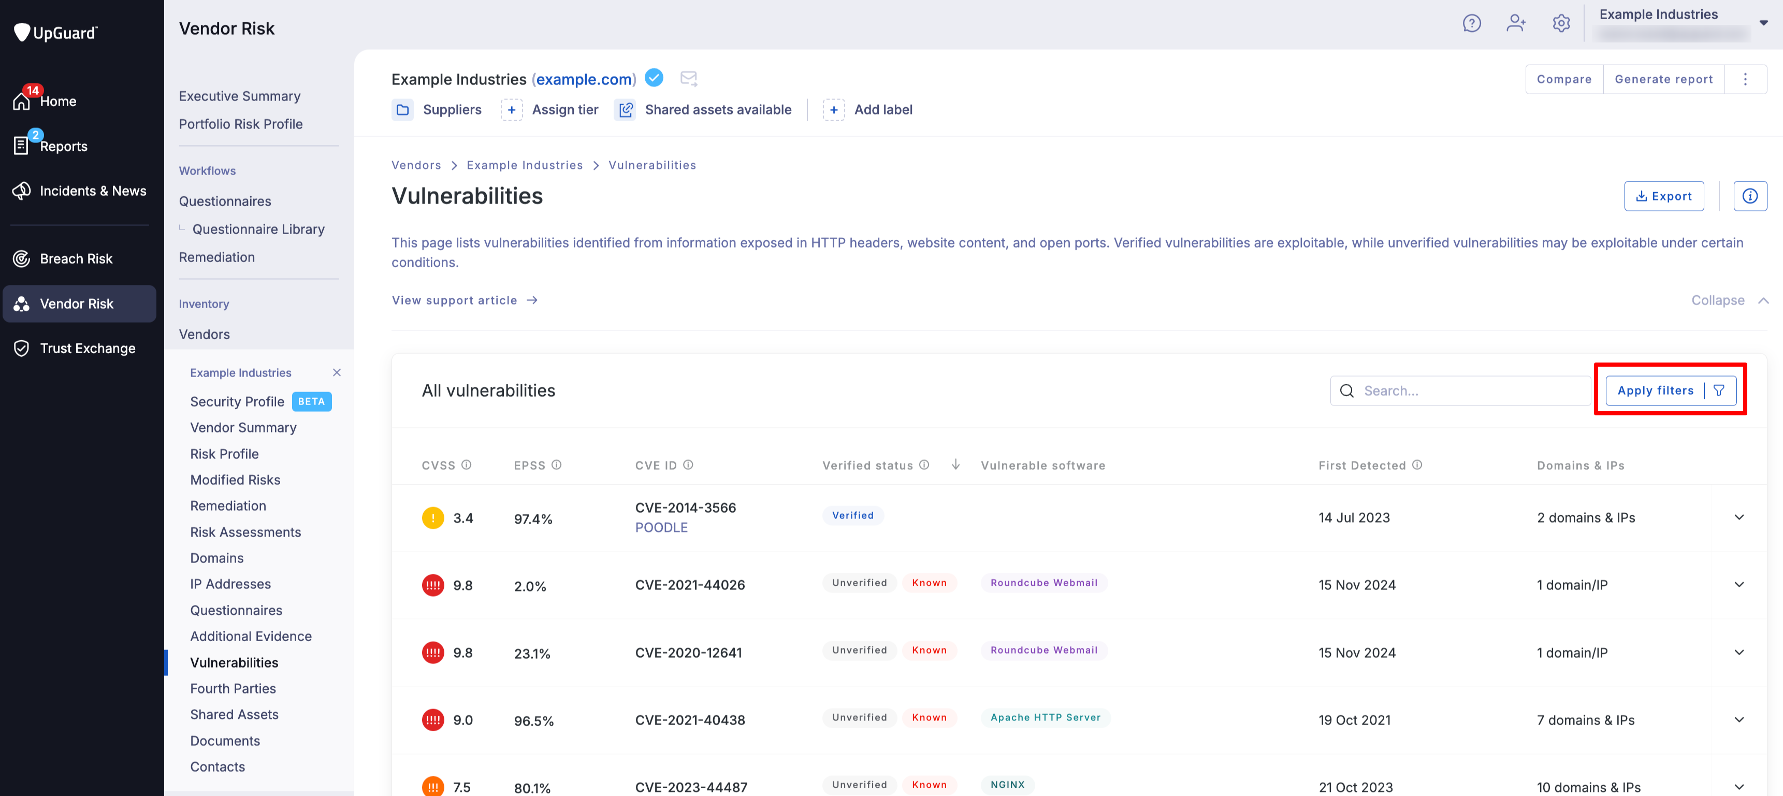Click the filter funnel icon
The image size is (1783, 796).
pos(1719,390)
